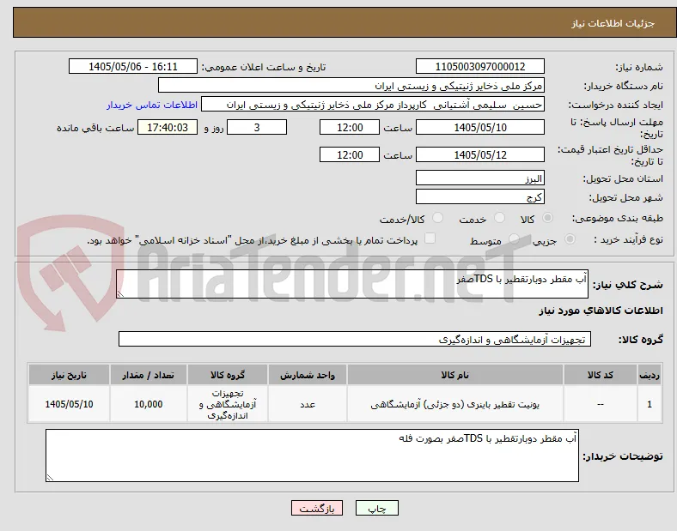
Task: Click the remaining days field showing 3
Action: point(257,128)
